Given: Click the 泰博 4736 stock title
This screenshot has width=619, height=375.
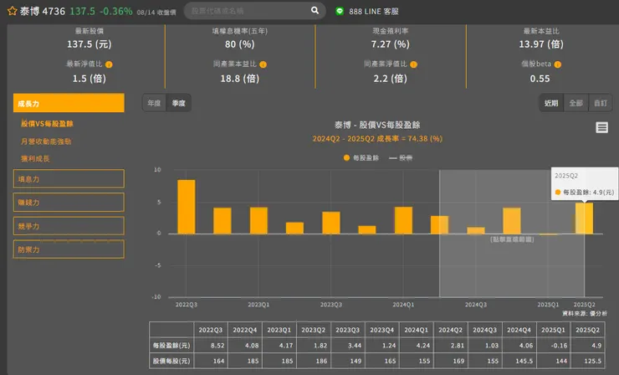Looking at the screenshot, I should 43,11.
